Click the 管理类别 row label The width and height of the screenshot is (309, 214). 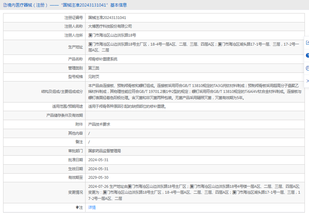[x=76, y=68]
